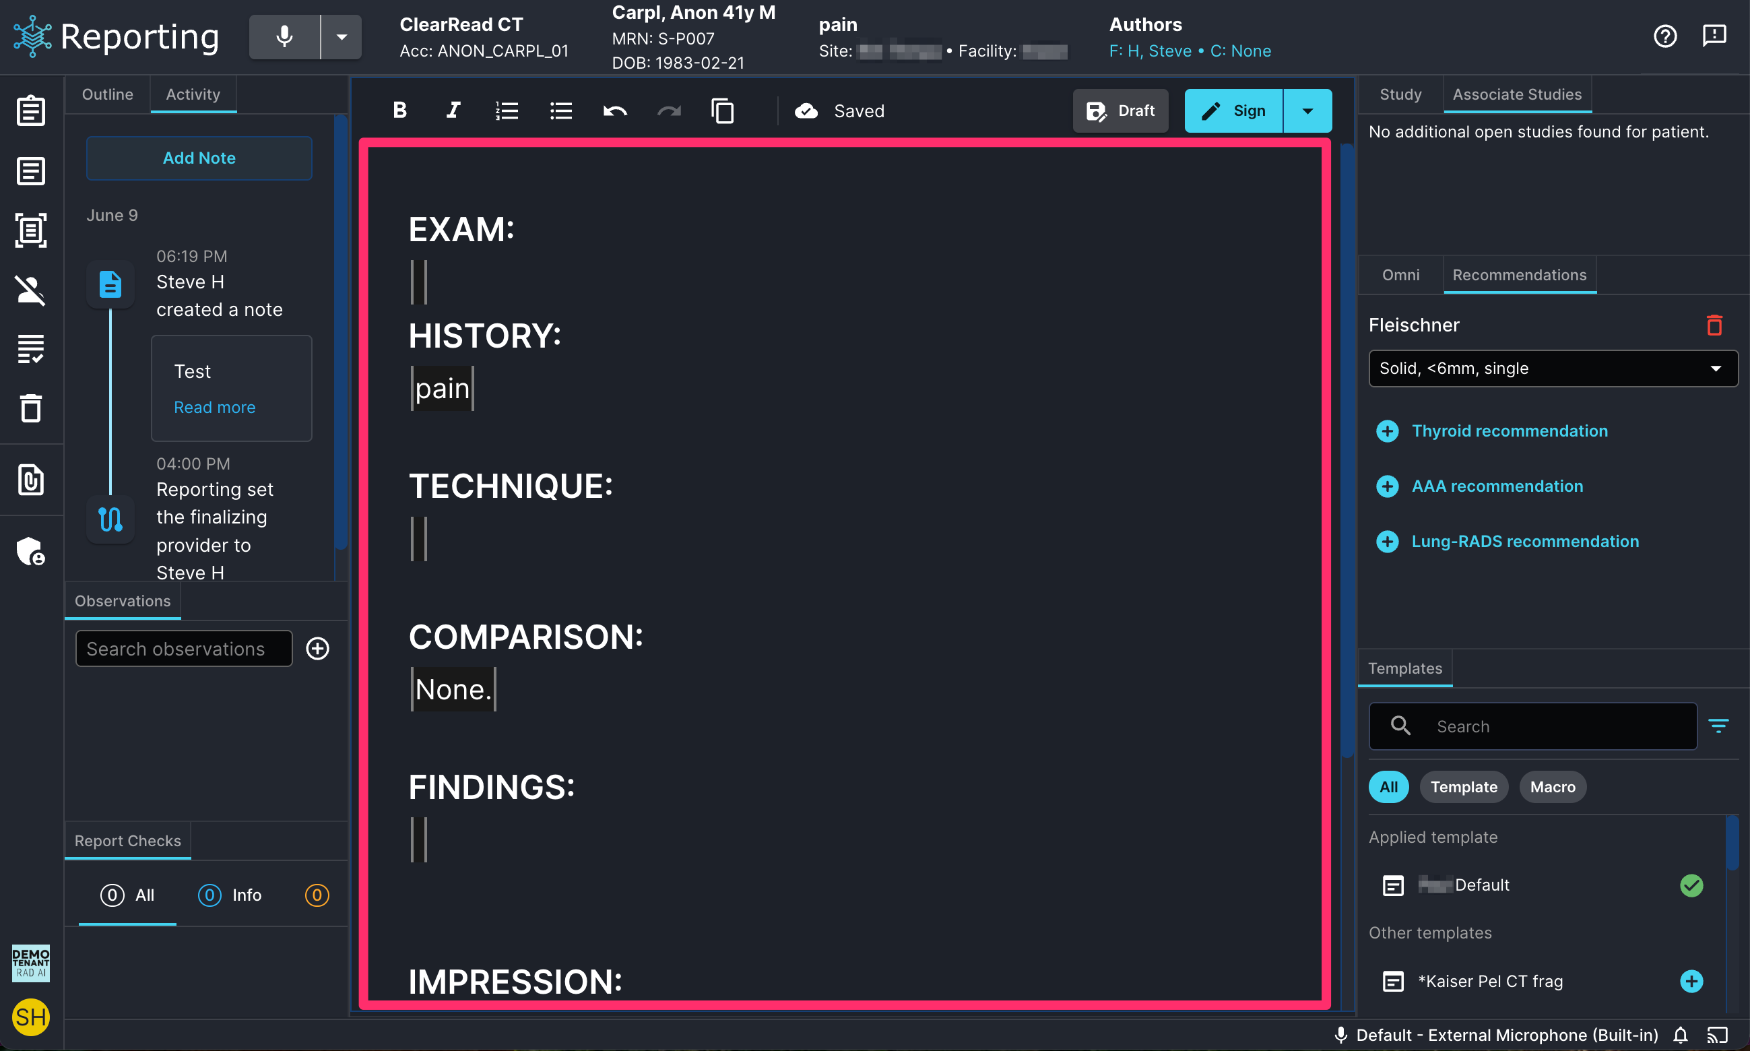Switch to the Associate Studies tab

[1517, 94]
